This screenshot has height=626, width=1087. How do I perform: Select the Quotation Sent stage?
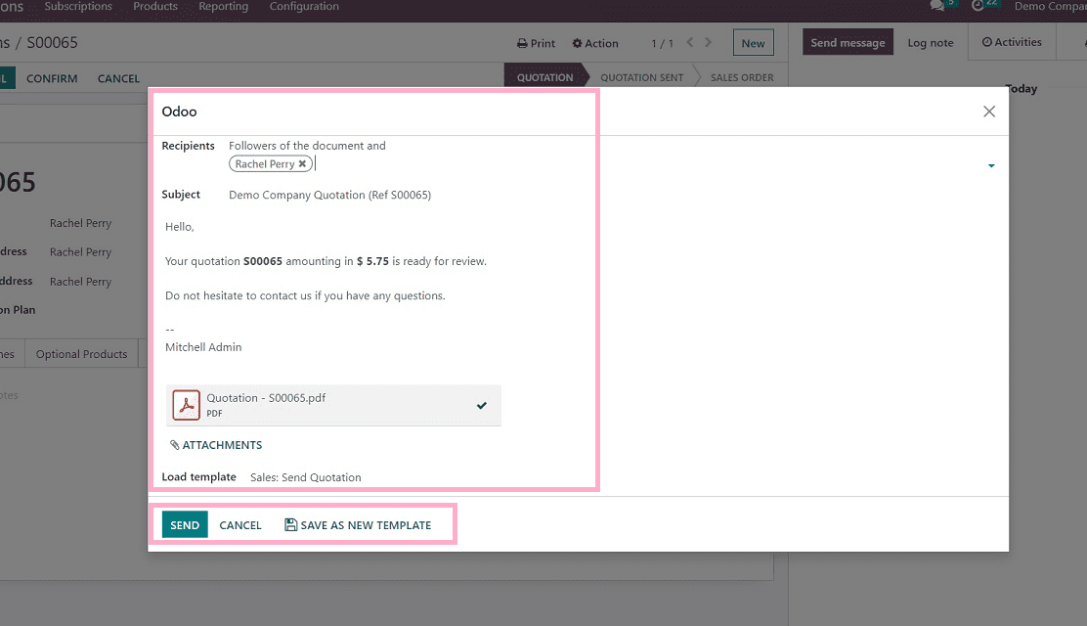642,77
